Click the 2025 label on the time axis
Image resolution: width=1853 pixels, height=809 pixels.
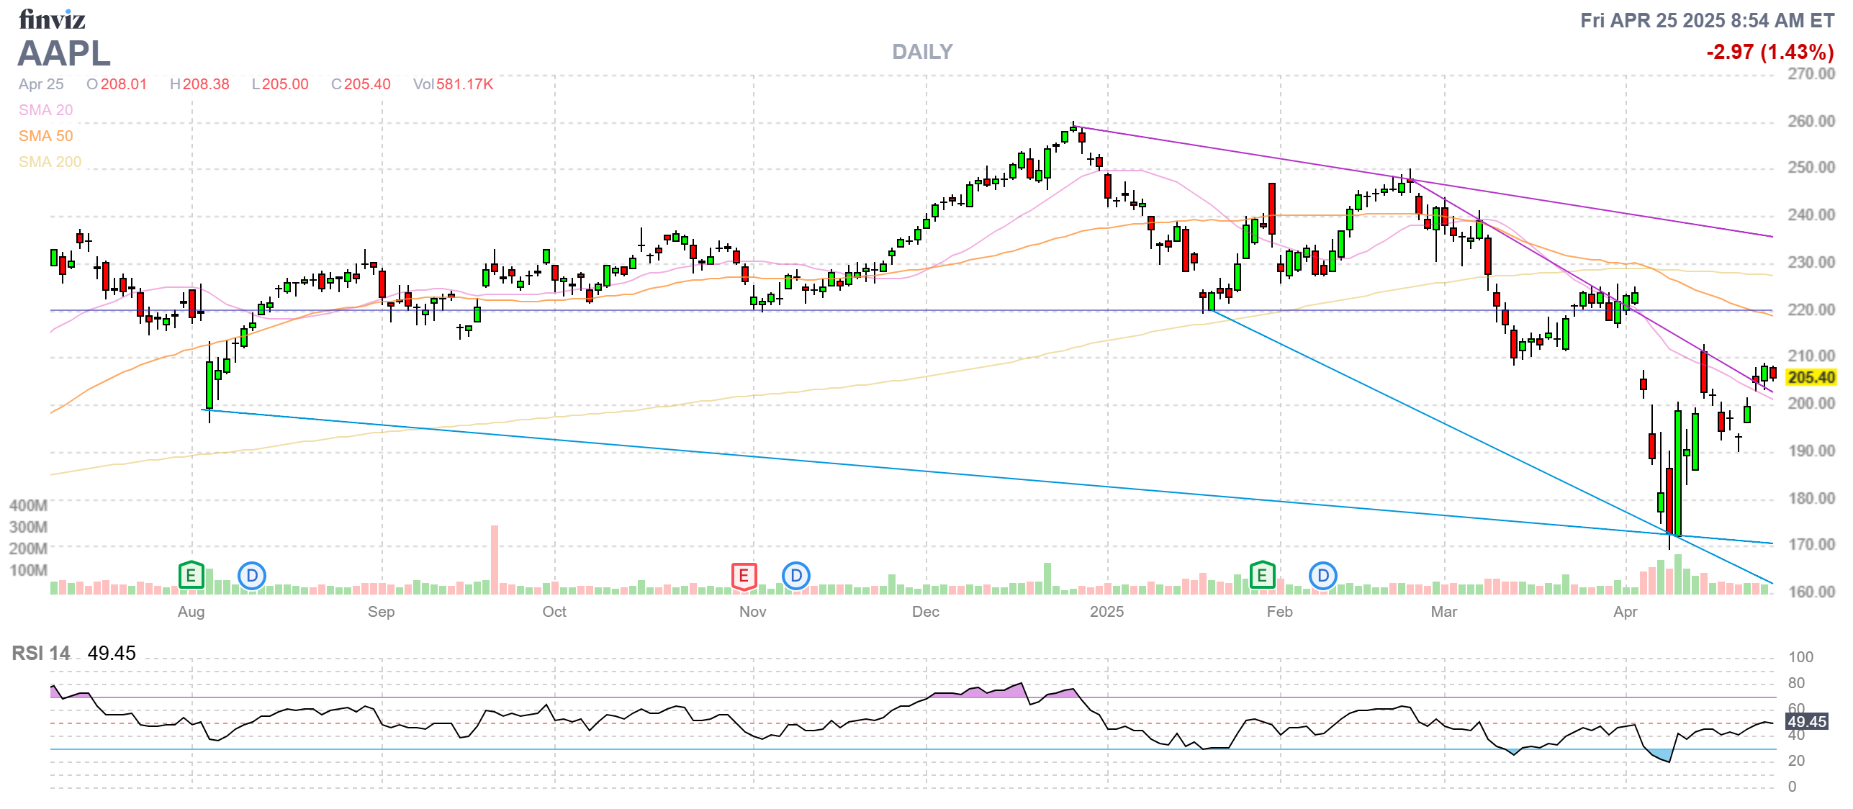point(1106,612)
